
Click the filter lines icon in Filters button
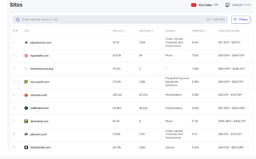tap(235, 20)
